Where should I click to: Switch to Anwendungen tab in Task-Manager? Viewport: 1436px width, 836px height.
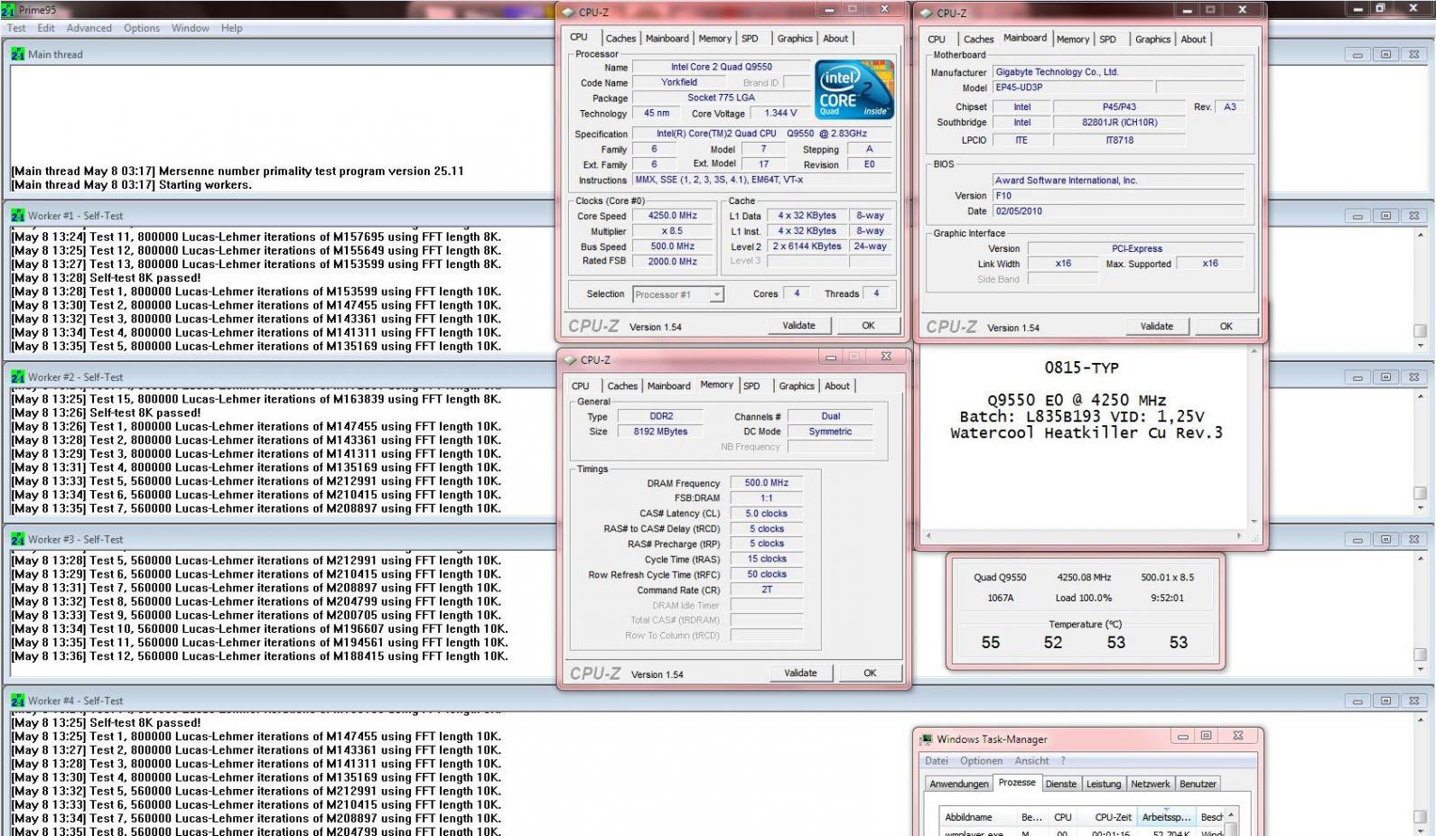tap(959, 784)
